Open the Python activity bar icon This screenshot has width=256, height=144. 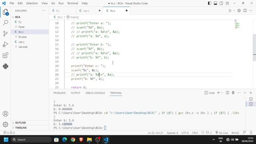click(x=5, y=66)
